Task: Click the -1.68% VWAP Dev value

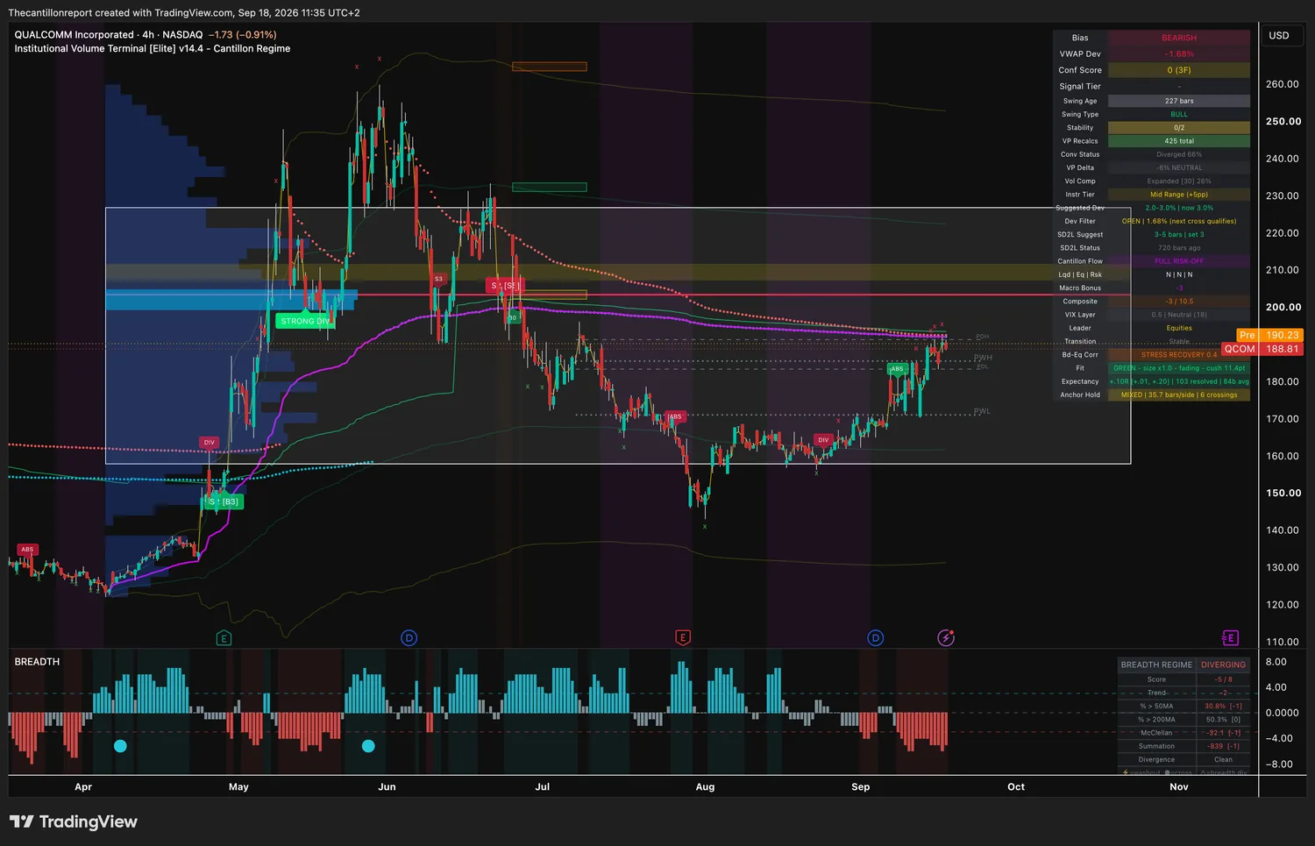Action: point(1179,54)
